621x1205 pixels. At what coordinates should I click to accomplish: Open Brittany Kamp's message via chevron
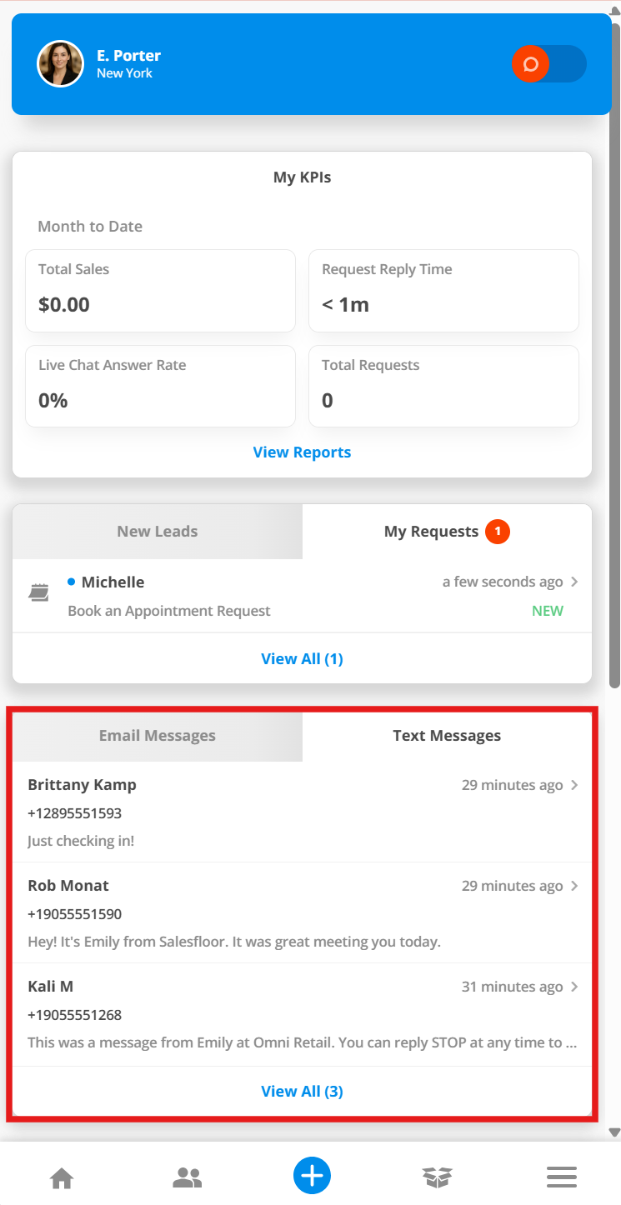[574, 785]
